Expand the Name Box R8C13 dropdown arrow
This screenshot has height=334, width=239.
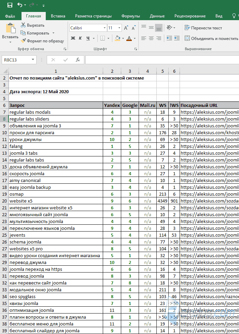click(33, 60)
